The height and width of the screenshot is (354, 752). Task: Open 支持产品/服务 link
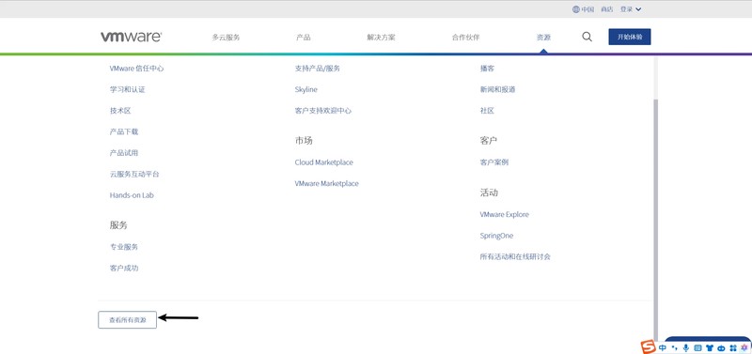point(318,69)
